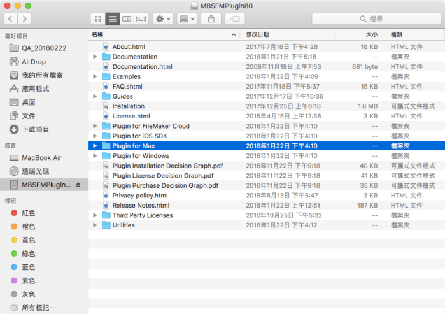The width and height of the screenshot is (445, 314).
Task: Open the gear Action dropdown menu
Action: click(162, 19)
